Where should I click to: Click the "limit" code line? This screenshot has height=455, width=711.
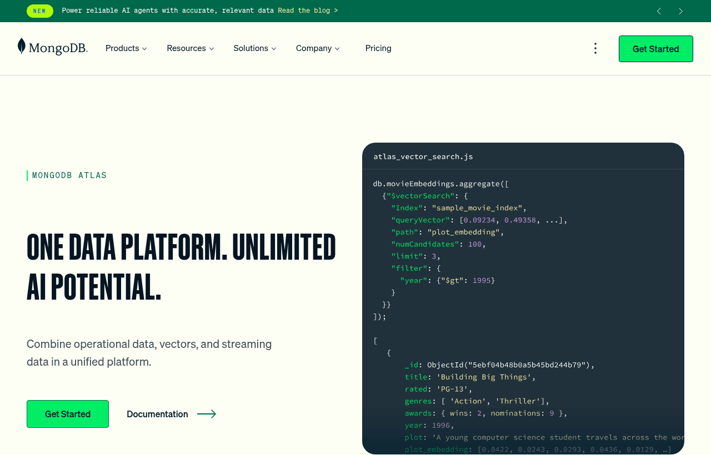(x=415, y=256)
